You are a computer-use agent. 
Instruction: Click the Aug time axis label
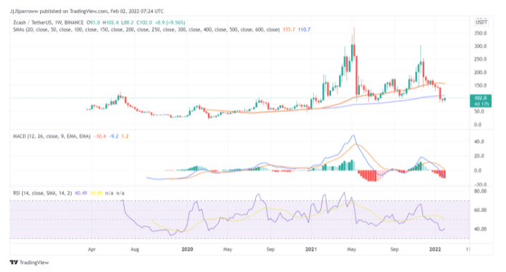[135, 249]
